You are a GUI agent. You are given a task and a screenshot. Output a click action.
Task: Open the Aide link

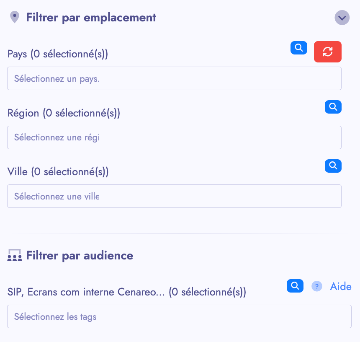coord(341,287)
